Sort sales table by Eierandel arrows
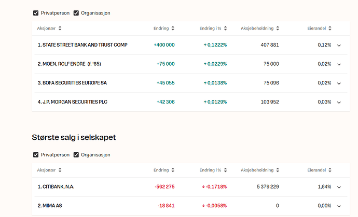Image resolution: width=358 pixels, height=217 pixels. 330,170
